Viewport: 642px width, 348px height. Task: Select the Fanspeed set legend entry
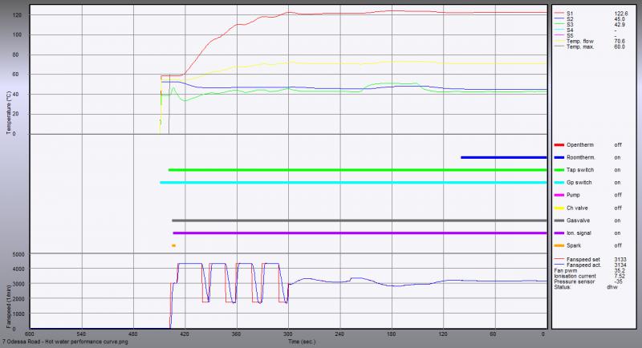(x=583, y=260)
